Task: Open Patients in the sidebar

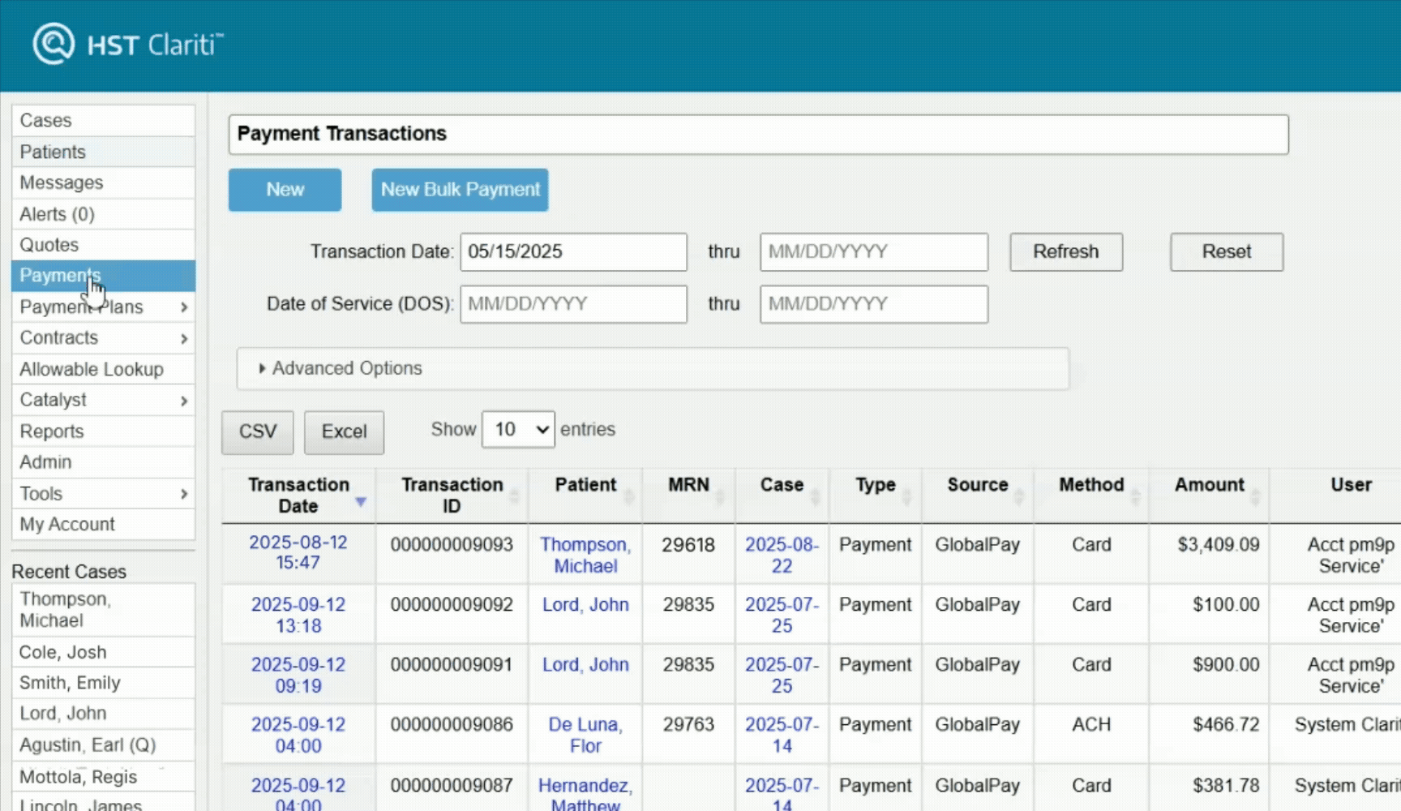Action: (103, 152)
